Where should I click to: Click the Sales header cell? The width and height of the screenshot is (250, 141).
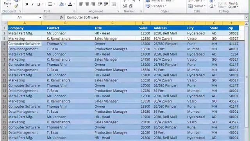tap(143, 28)
